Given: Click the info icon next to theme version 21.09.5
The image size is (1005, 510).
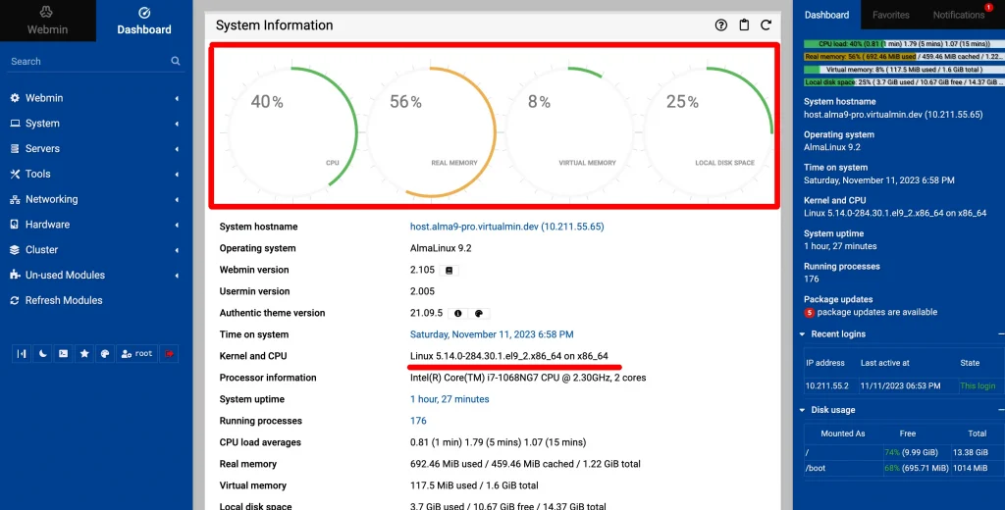Looking at the screenshot, I should 457,313.
